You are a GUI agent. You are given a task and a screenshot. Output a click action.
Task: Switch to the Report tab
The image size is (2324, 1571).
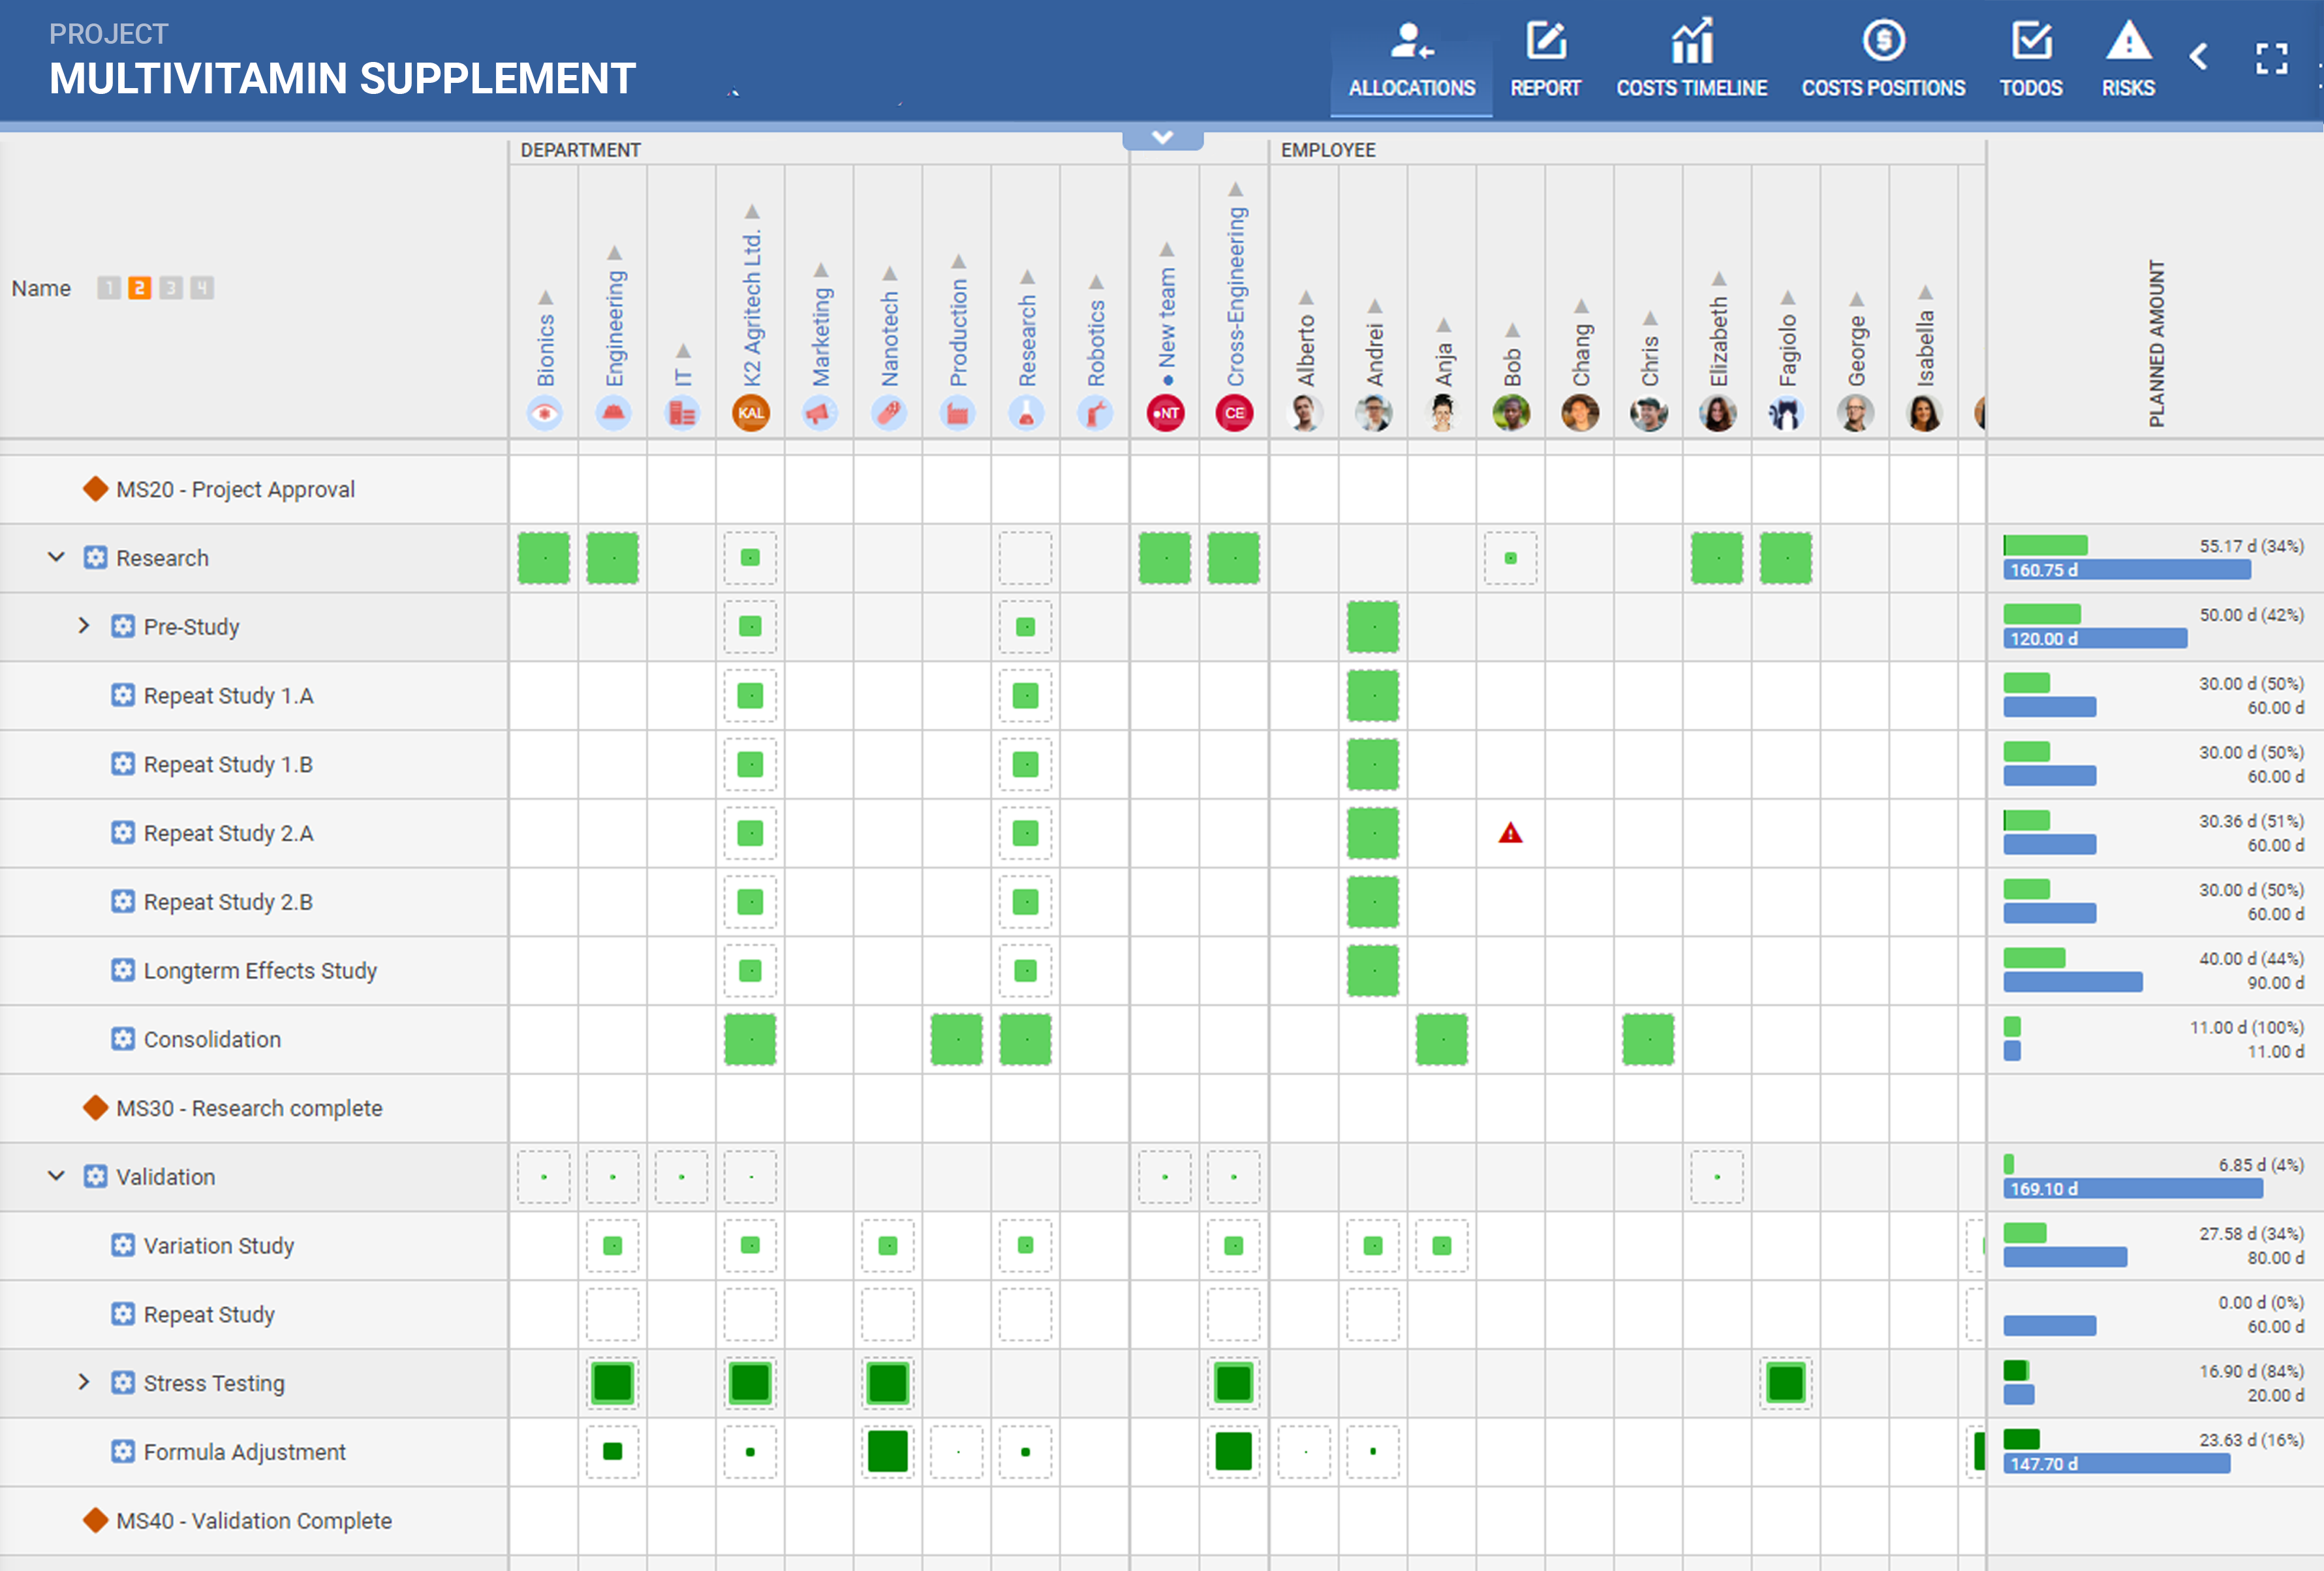click(x=1545, y=60)
